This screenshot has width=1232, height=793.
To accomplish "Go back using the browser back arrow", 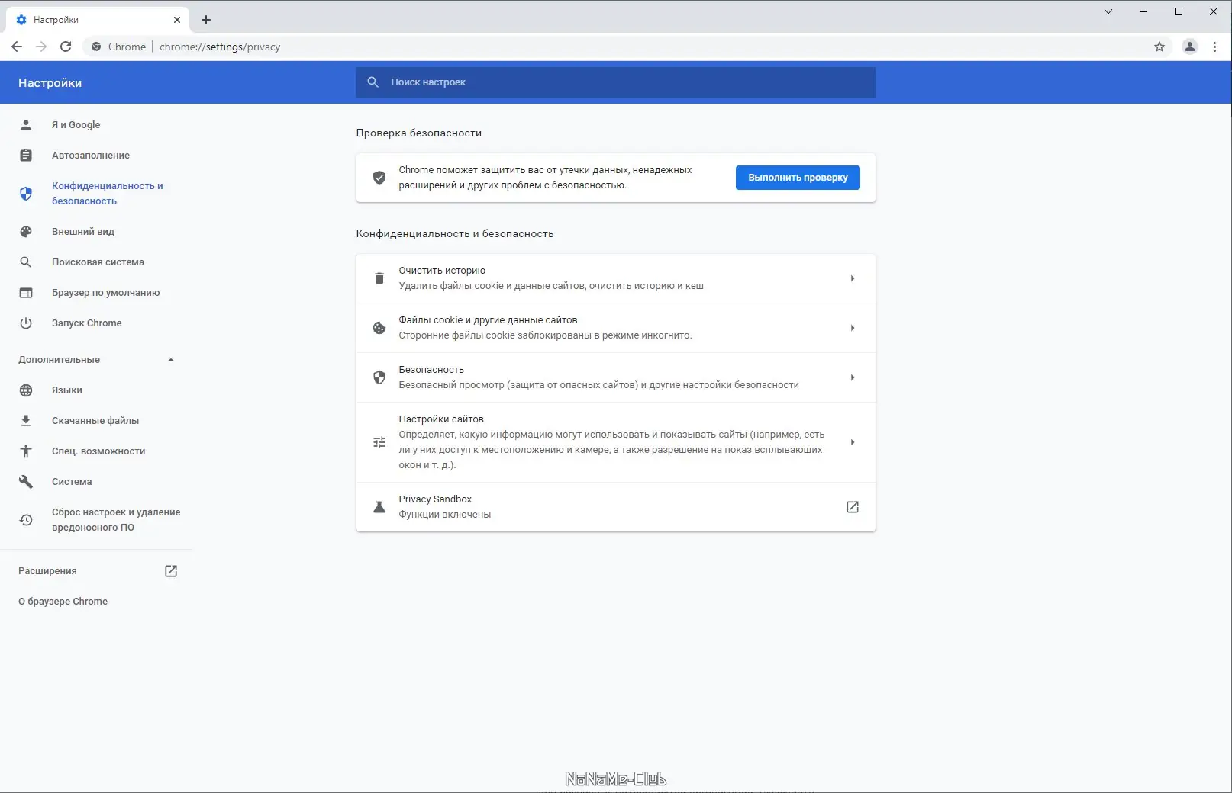I will [17, 47].
